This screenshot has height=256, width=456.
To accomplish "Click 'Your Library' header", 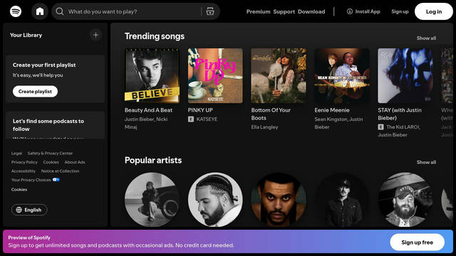I will coord(26,35).
